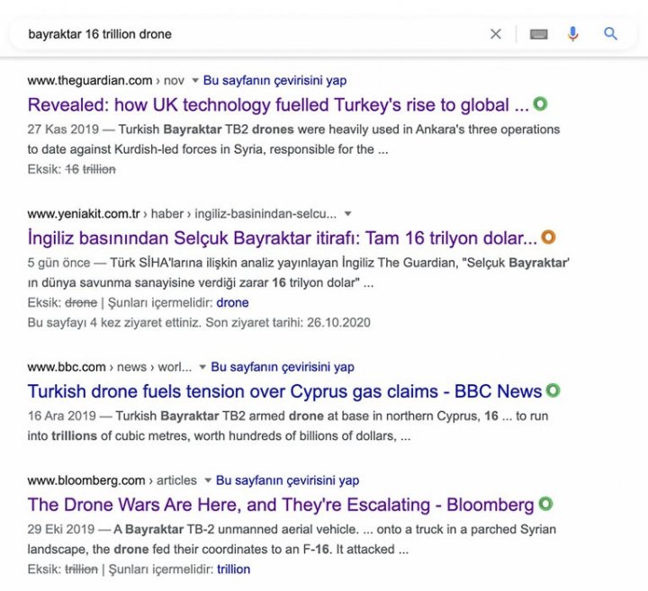This screenshot has height=591, width=648.
Task: Open 'Turkish drone fuels tension over Cyprus' result
Action: coord(284,391)
